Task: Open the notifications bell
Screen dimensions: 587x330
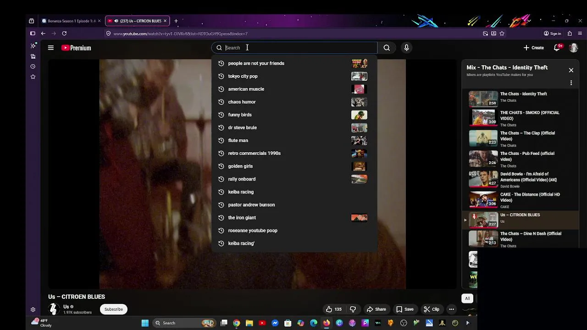Action: 557,48
